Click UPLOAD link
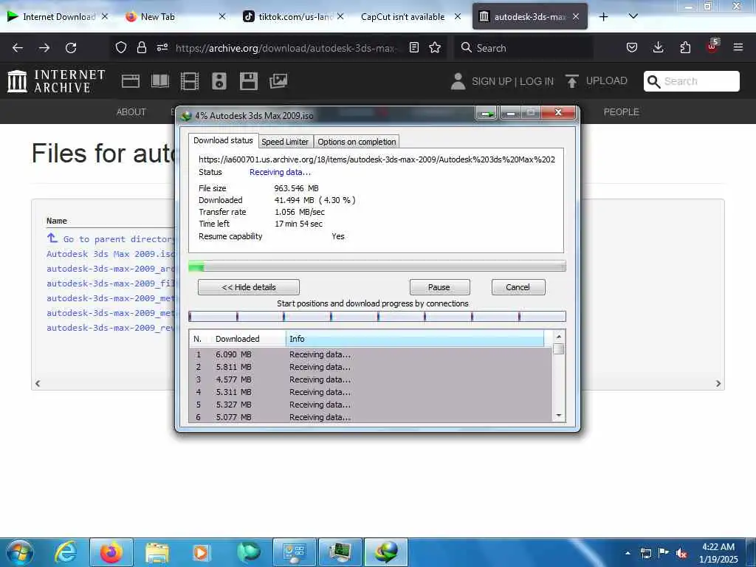Screen dimensions: 756x567 607,80
